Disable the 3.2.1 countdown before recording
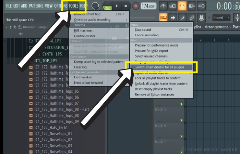Viewport: 240px width, 154px height. click(x=182, y=6)
